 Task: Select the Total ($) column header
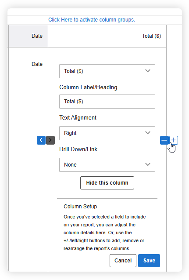[x=151, y=36]
